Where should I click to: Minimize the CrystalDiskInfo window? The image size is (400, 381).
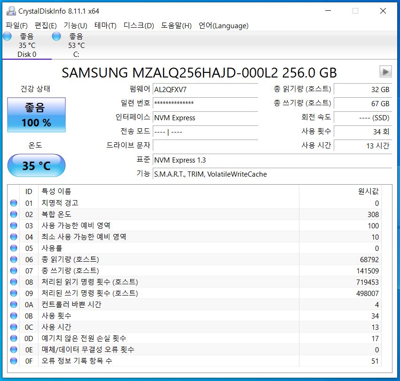[x=328, y=11]
